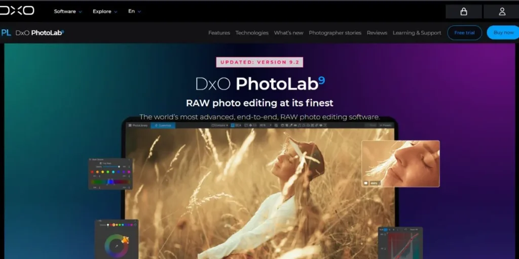The image size is (519, 259).
Task: Click the color wheel in bottom-left panel
Action: click(116, 245)
